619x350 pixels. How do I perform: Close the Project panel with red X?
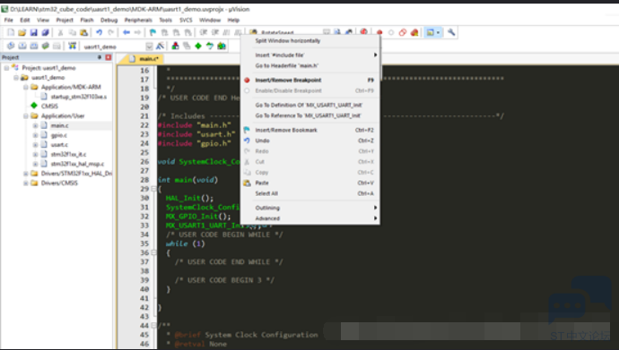[x=109, y=57]
